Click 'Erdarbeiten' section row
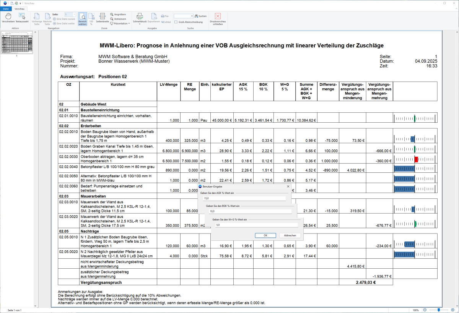Viewport: 459px width, 313px height. (90, 125)
